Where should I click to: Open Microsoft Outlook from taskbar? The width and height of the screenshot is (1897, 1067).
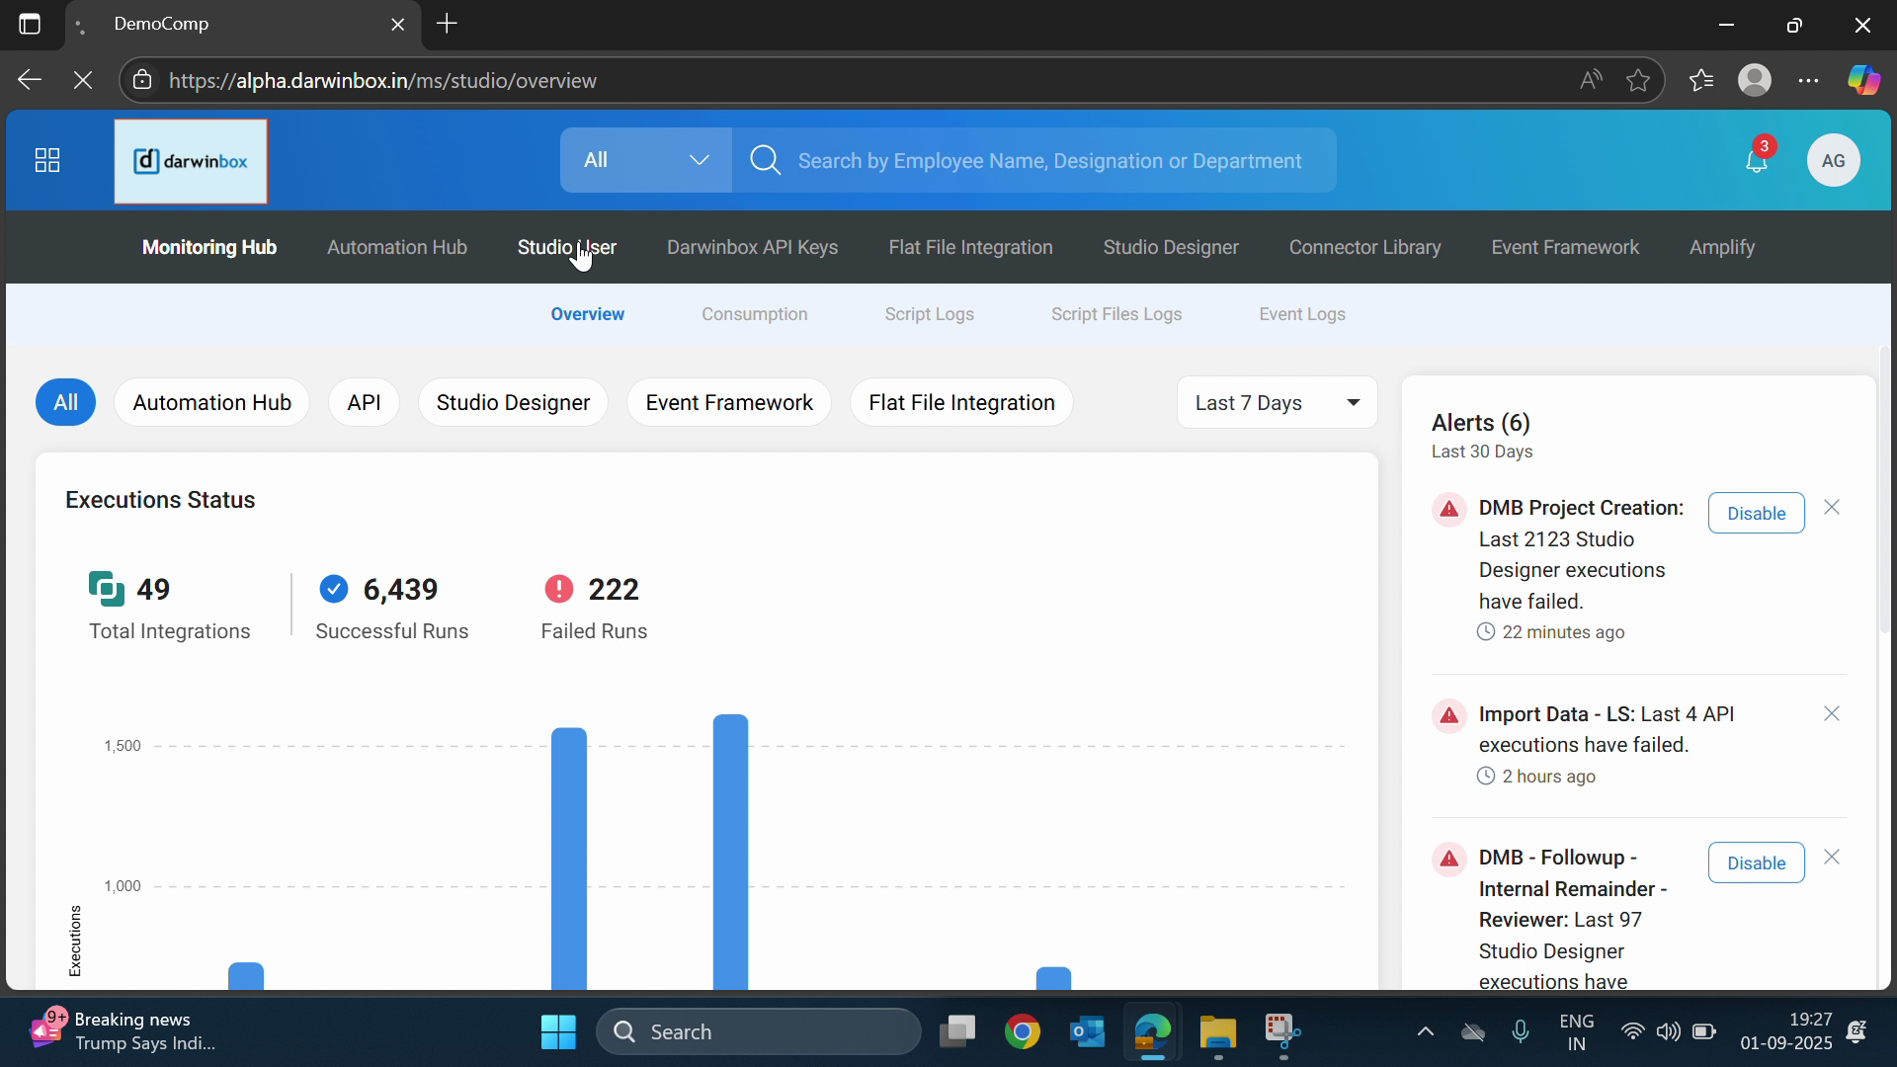1087,1032
